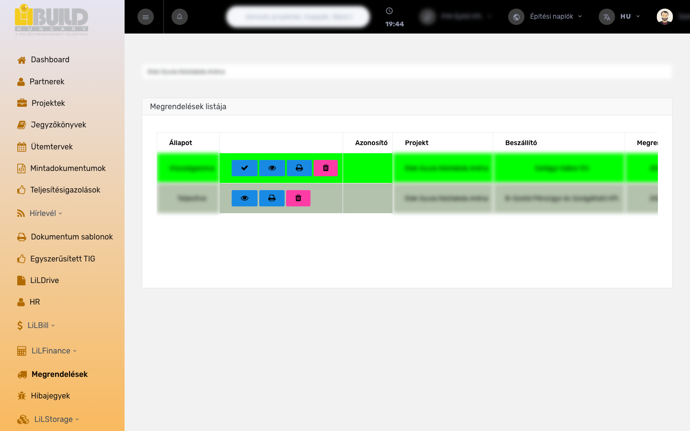
Task: Click the translate language icon
Action: click(x=607, y=17)
